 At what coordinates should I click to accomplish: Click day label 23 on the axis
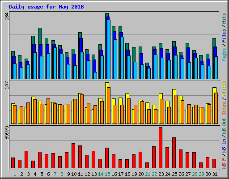click(x=161, y=174)
